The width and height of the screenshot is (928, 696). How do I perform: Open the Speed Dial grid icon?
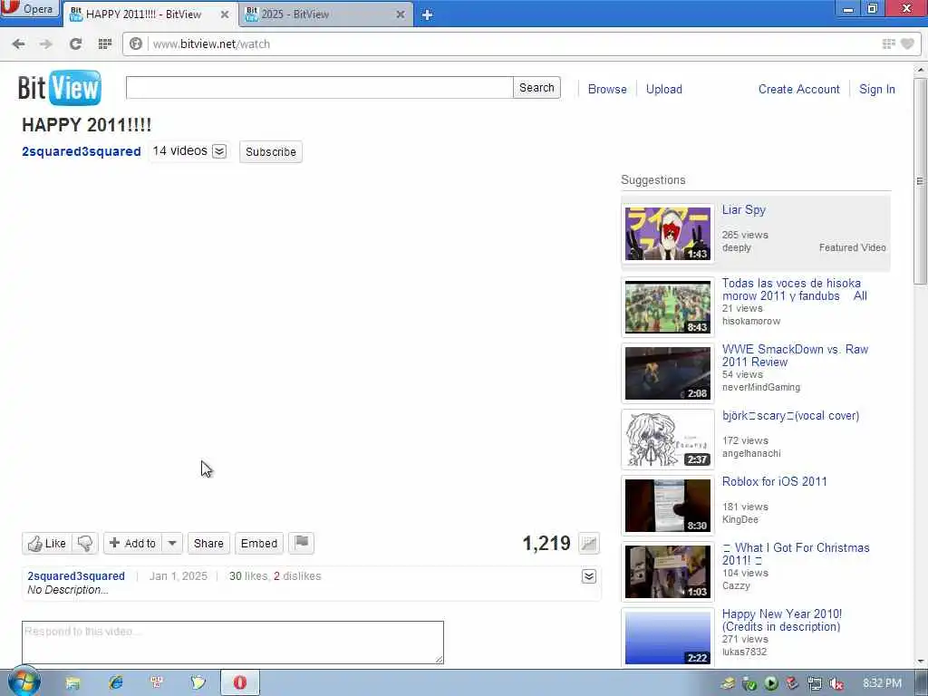click(x=105, y=43)
